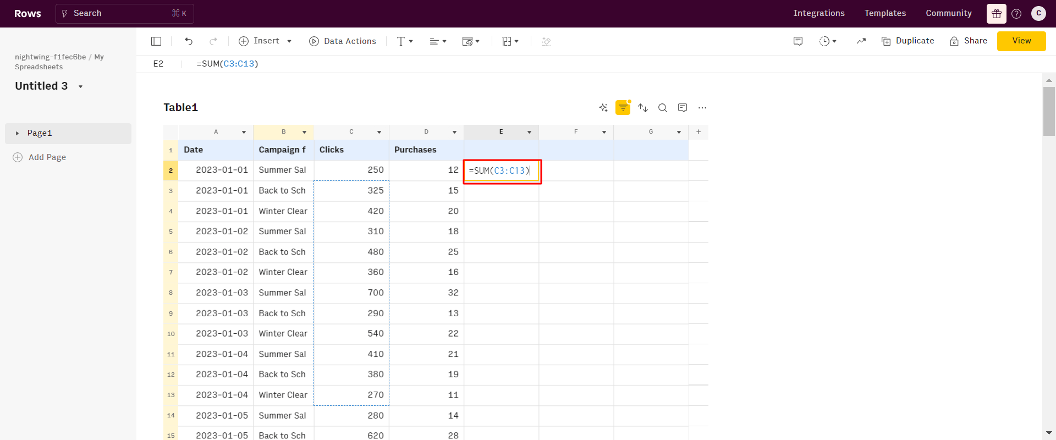Open column E dropdown arrow
1056x440 pixels.
pyautogui.click(x=529, y=132)
